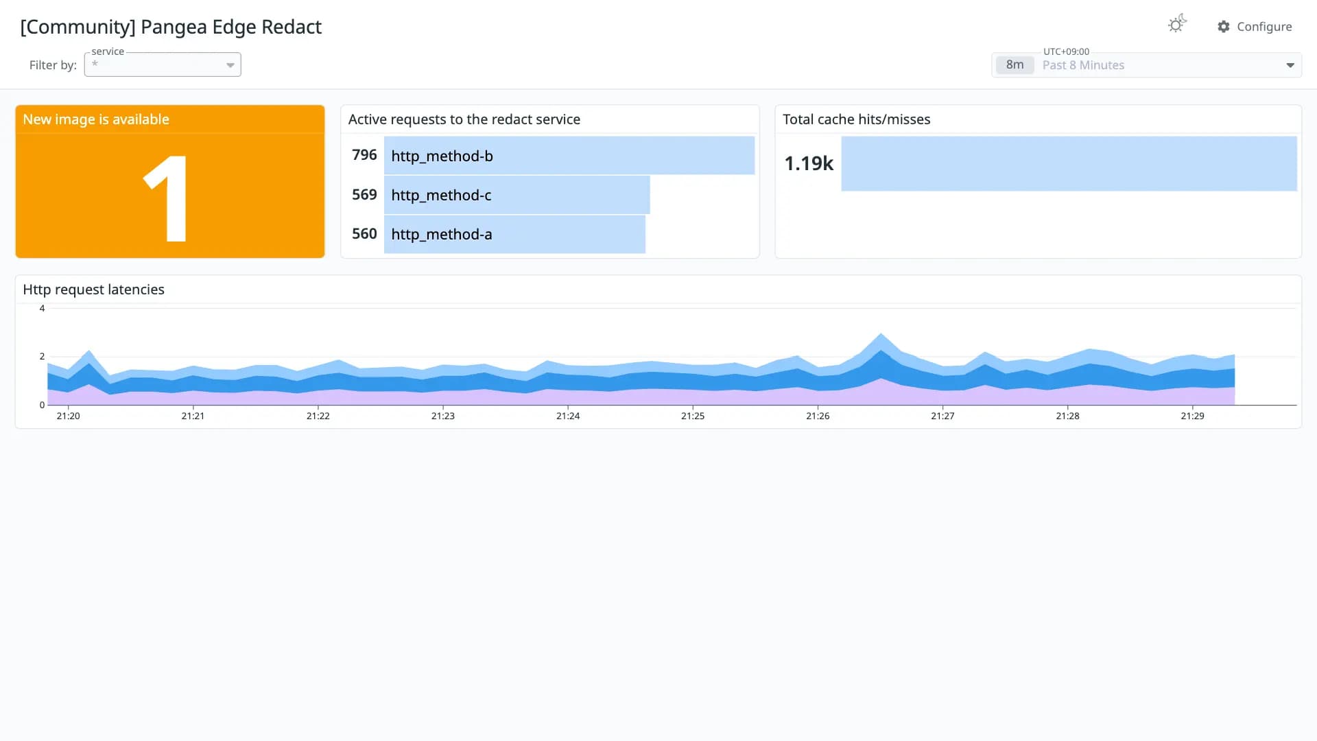Click the 8m time badge

pos(1015,65)
